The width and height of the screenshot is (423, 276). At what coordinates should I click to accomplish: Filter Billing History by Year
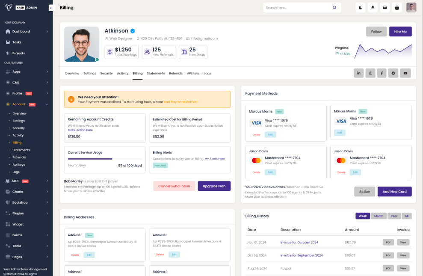(x=394, y=216)
